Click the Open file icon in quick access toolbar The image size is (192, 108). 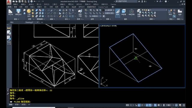click(16, 1)
